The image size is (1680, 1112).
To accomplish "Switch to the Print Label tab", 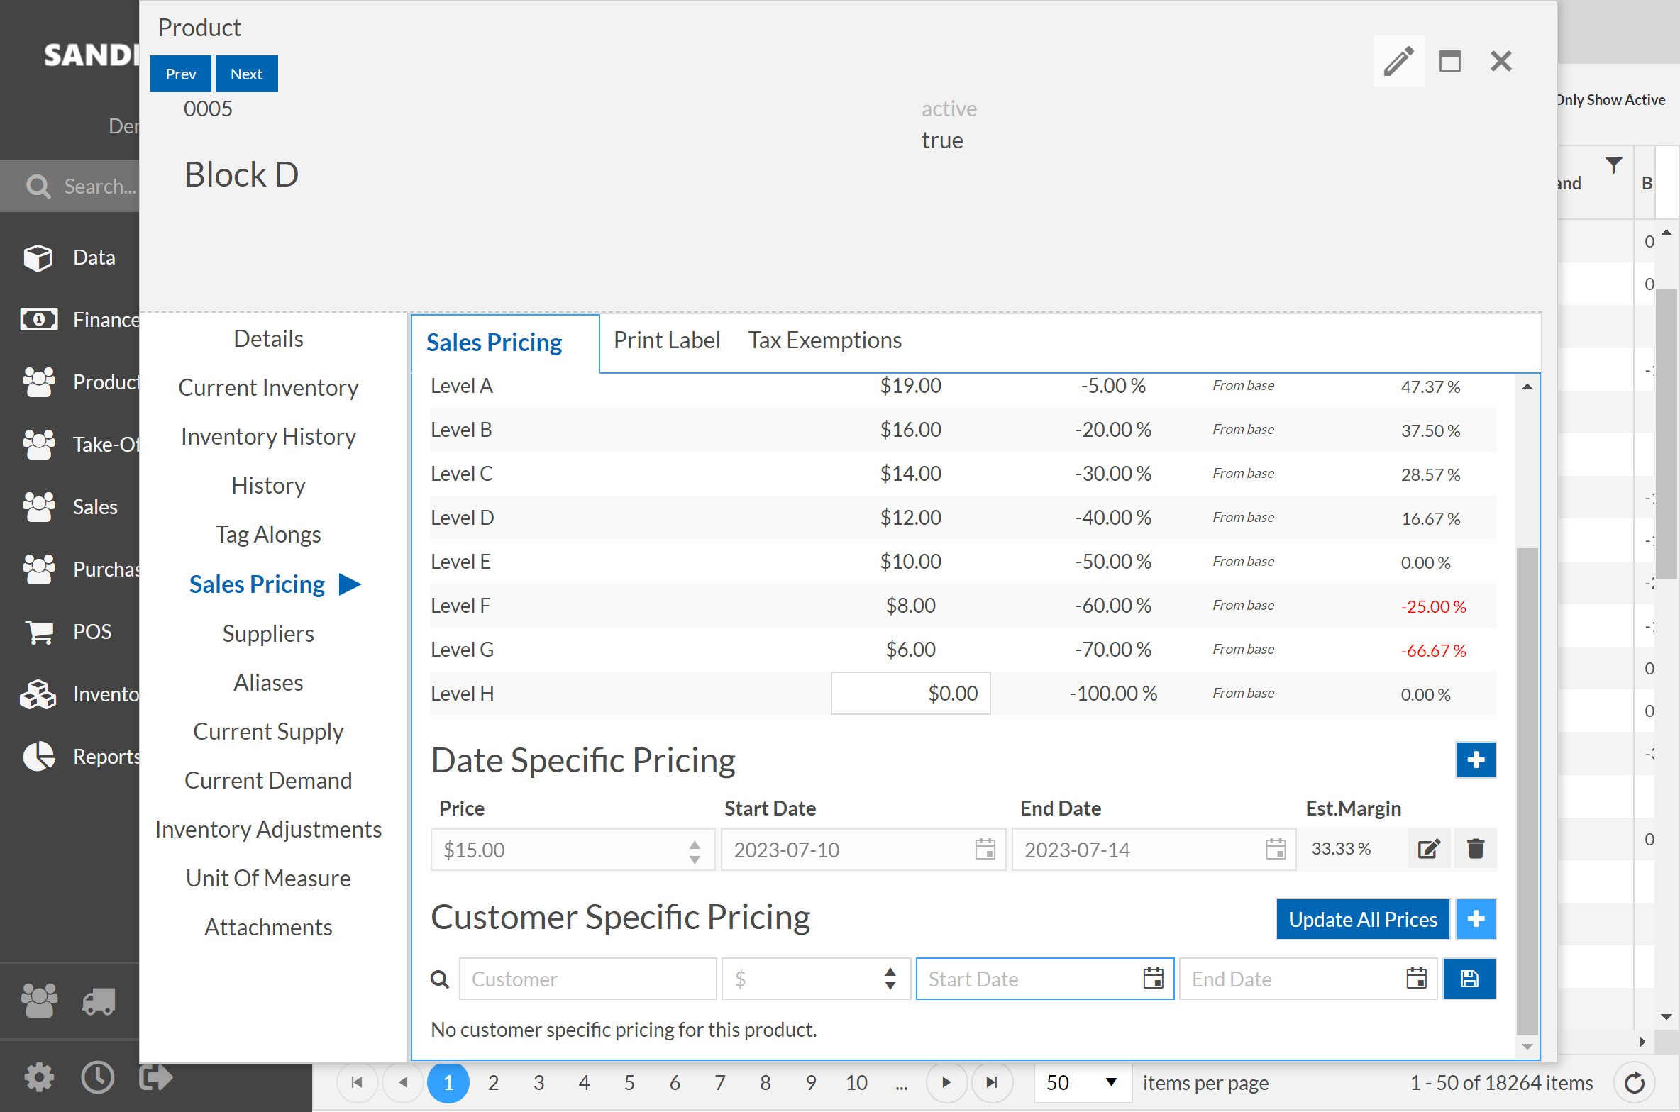I will 667,340.
